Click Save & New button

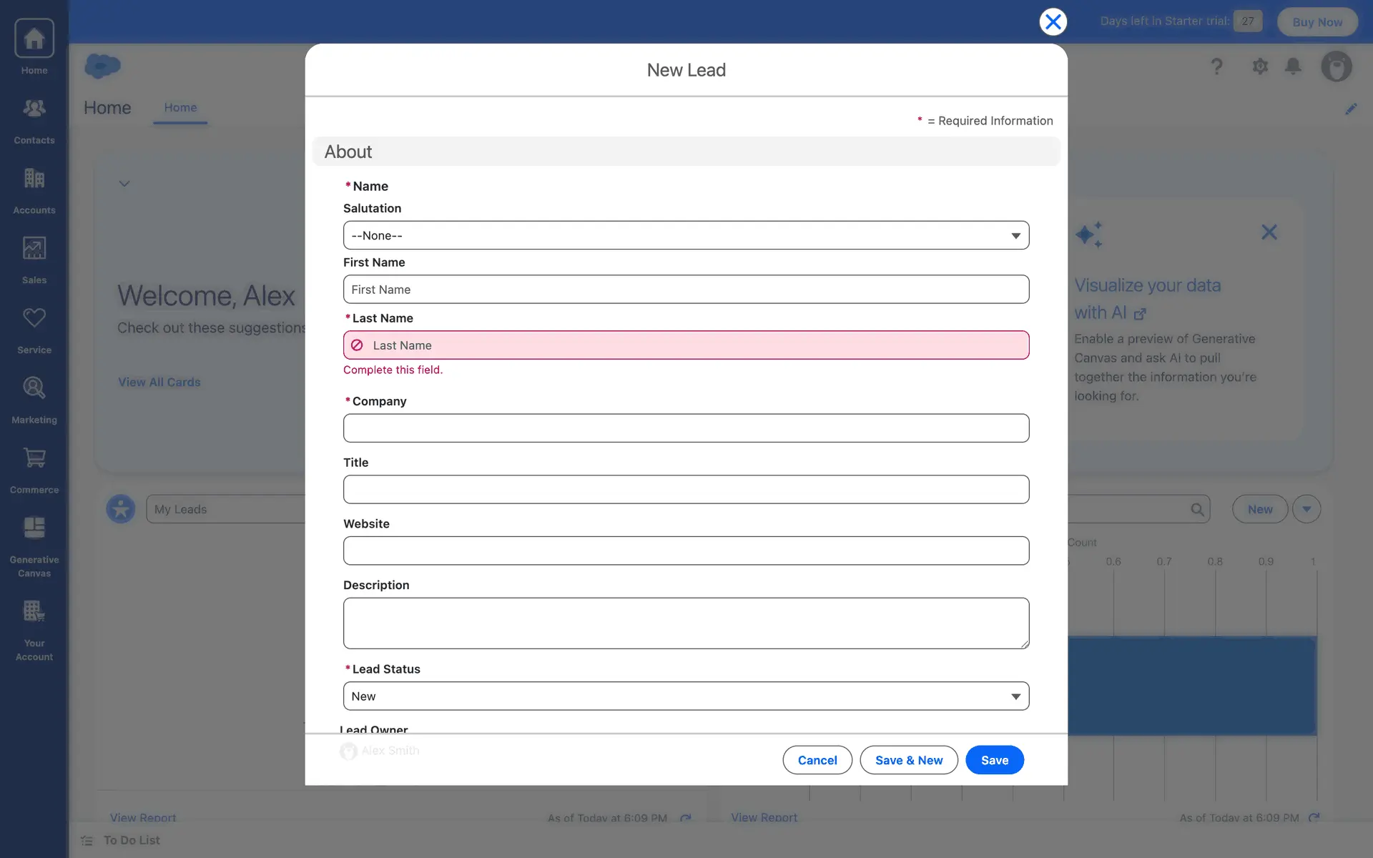pyautogui.click(x=908, y=760)
